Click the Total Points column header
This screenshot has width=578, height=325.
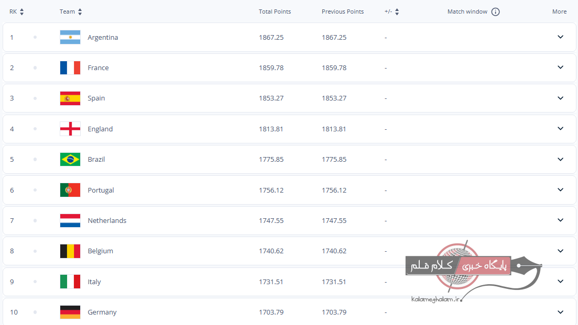(x=275, y=12)
